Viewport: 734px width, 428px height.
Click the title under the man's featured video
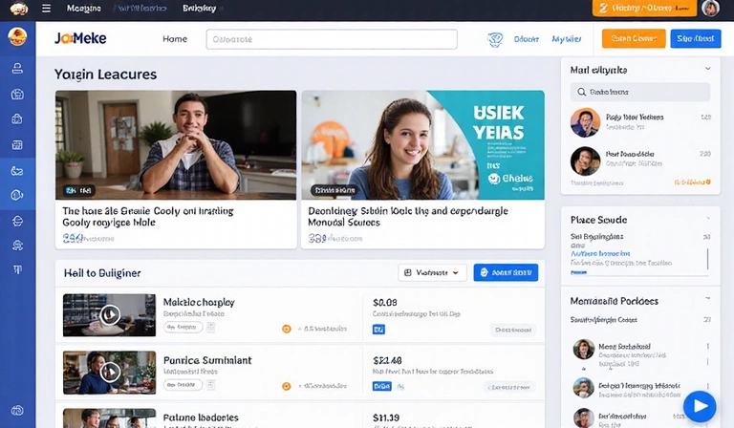[x=148, y=217]
